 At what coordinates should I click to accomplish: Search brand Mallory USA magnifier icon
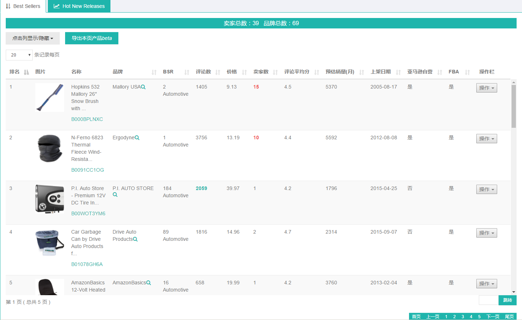pyautogui.click(x=143, y=87)
